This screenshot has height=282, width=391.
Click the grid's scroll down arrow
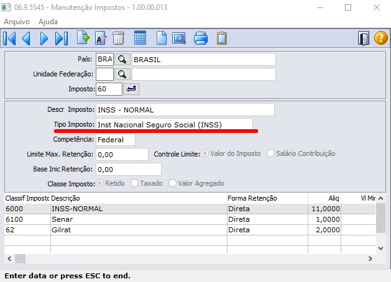380,248
